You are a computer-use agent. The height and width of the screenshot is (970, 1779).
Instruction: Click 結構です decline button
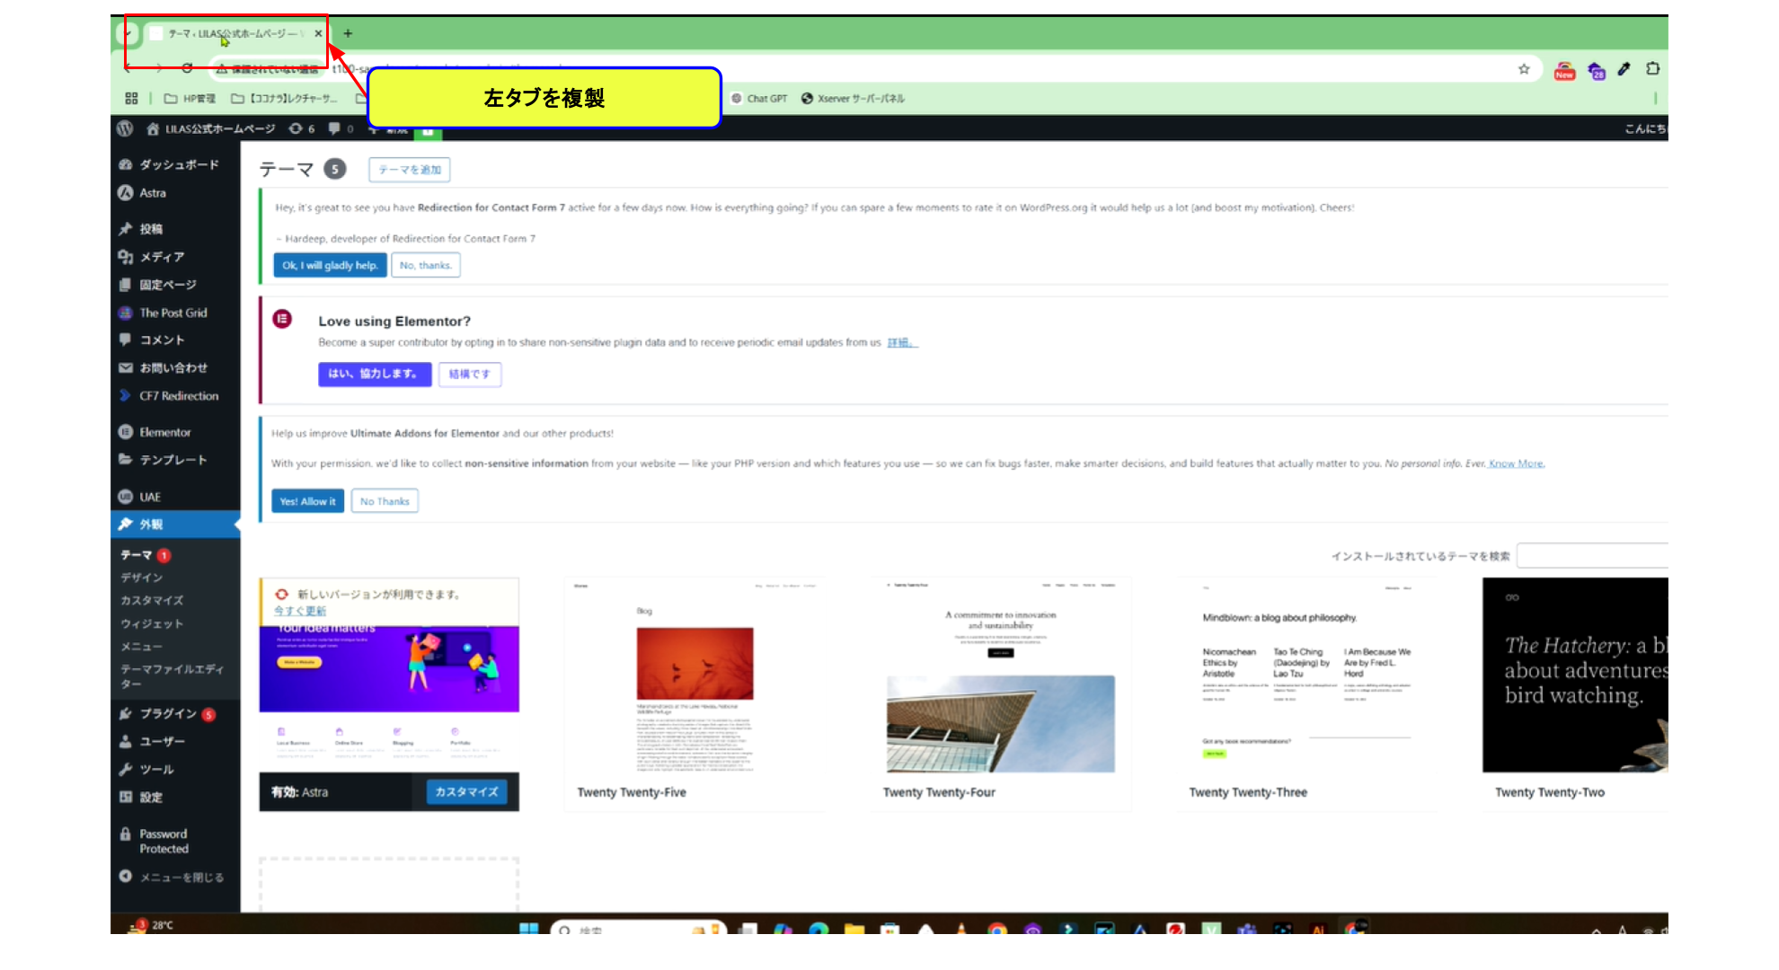coord(470,374)
